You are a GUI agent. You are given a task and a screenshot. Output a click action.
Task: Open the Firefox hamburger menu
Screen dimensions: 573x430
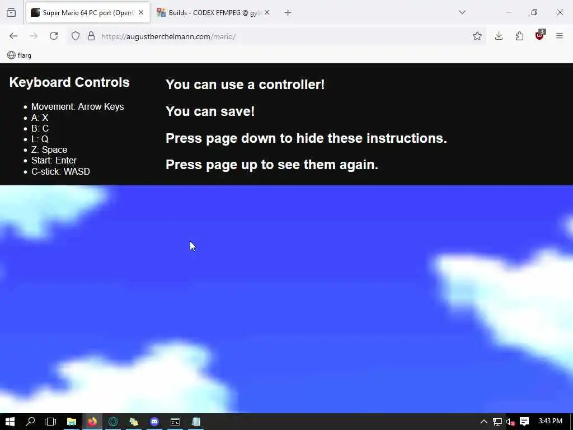point(560,36)
